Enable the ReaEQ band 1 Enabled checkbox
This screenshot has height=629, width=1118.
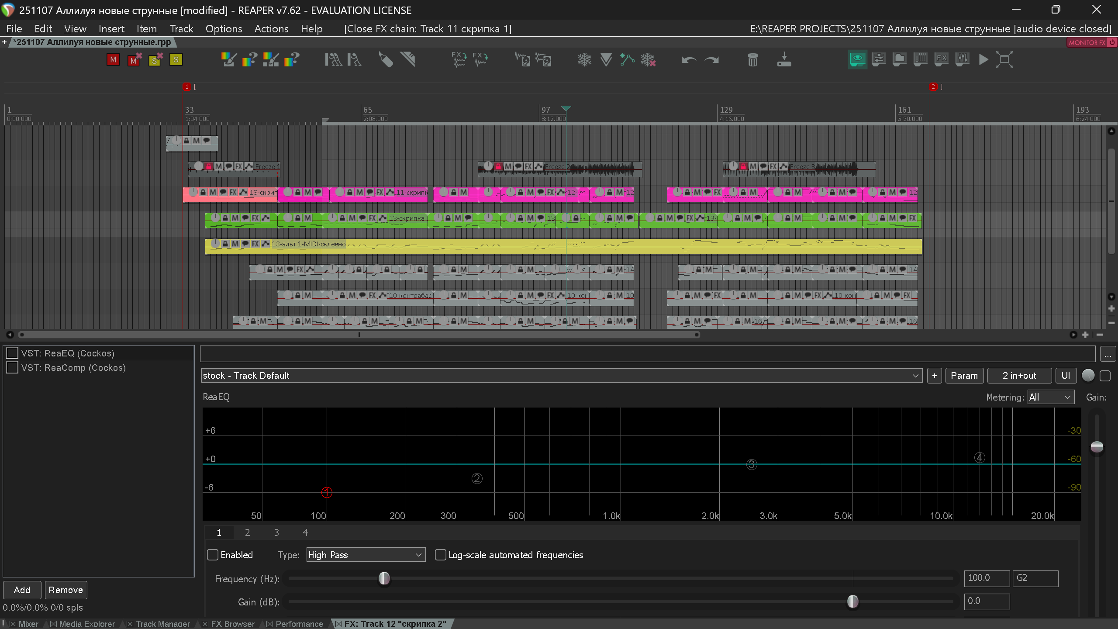(213, 555)
